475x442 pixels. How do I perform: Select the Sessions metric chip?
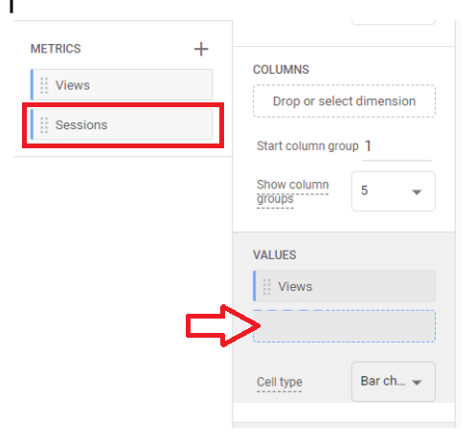[122, 124]
